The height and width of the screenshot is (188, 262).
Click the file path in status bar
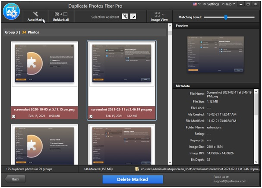pos(200,169)
